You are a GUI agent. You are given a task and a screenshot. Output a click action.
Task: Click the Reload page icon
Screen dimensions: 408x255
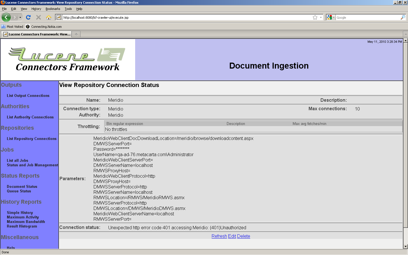coord(28,17)
